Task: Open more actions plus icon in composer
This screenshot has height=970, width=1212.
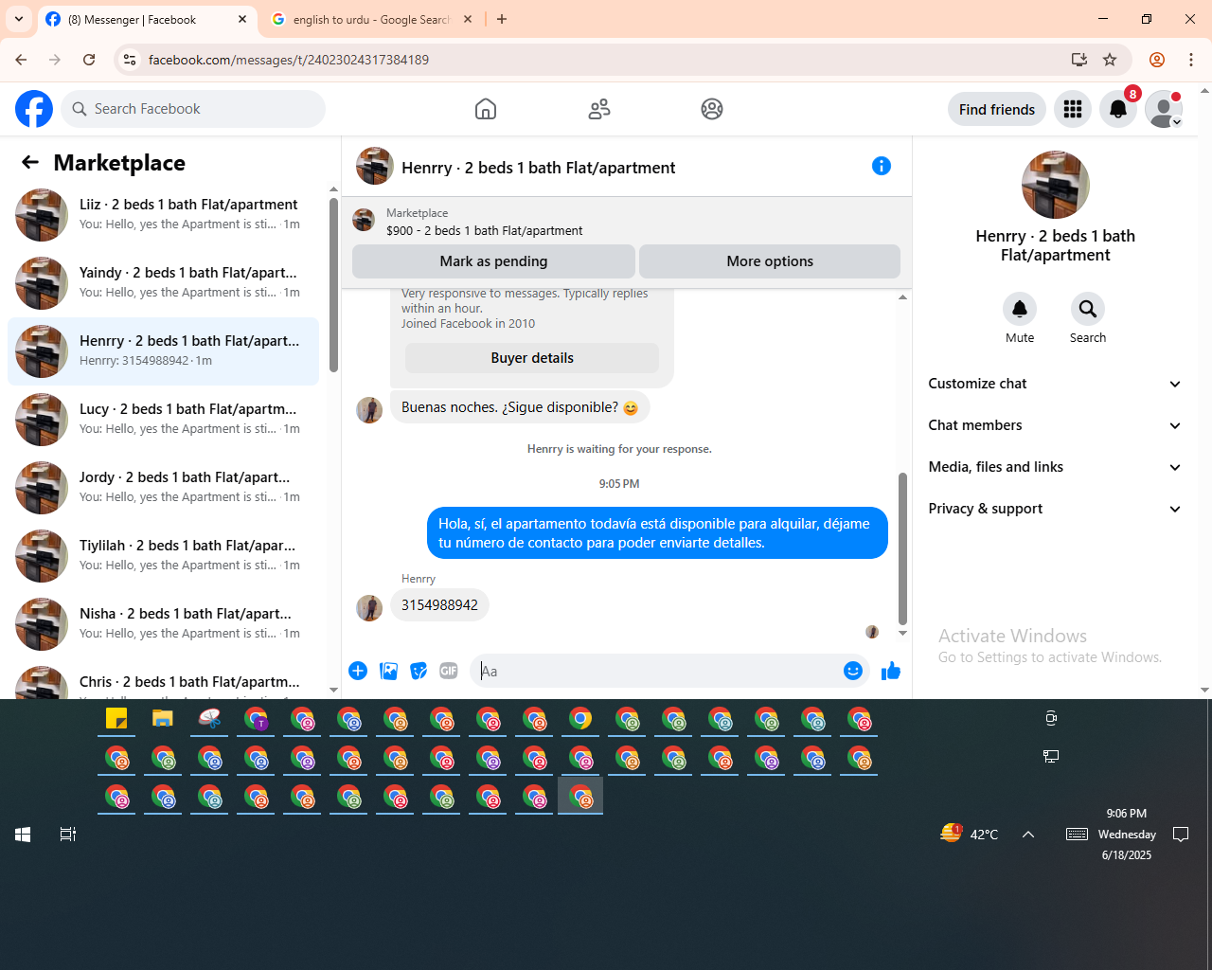Action: pos(358,671)
